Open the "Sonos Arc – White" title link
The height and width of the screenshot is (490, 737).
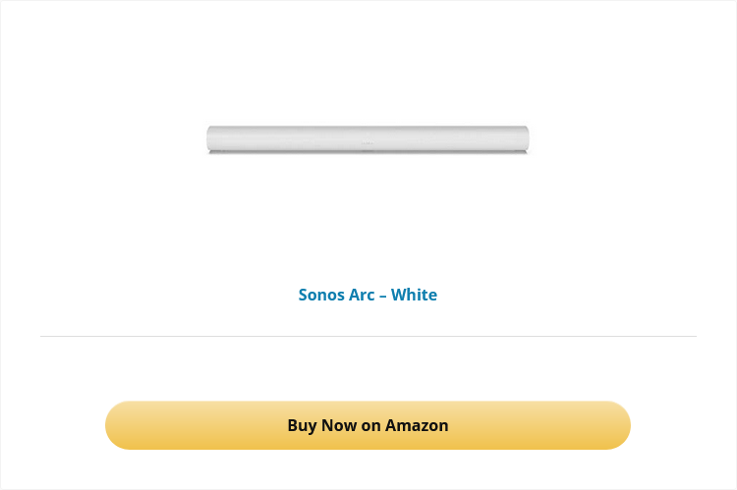click(368, 295)
